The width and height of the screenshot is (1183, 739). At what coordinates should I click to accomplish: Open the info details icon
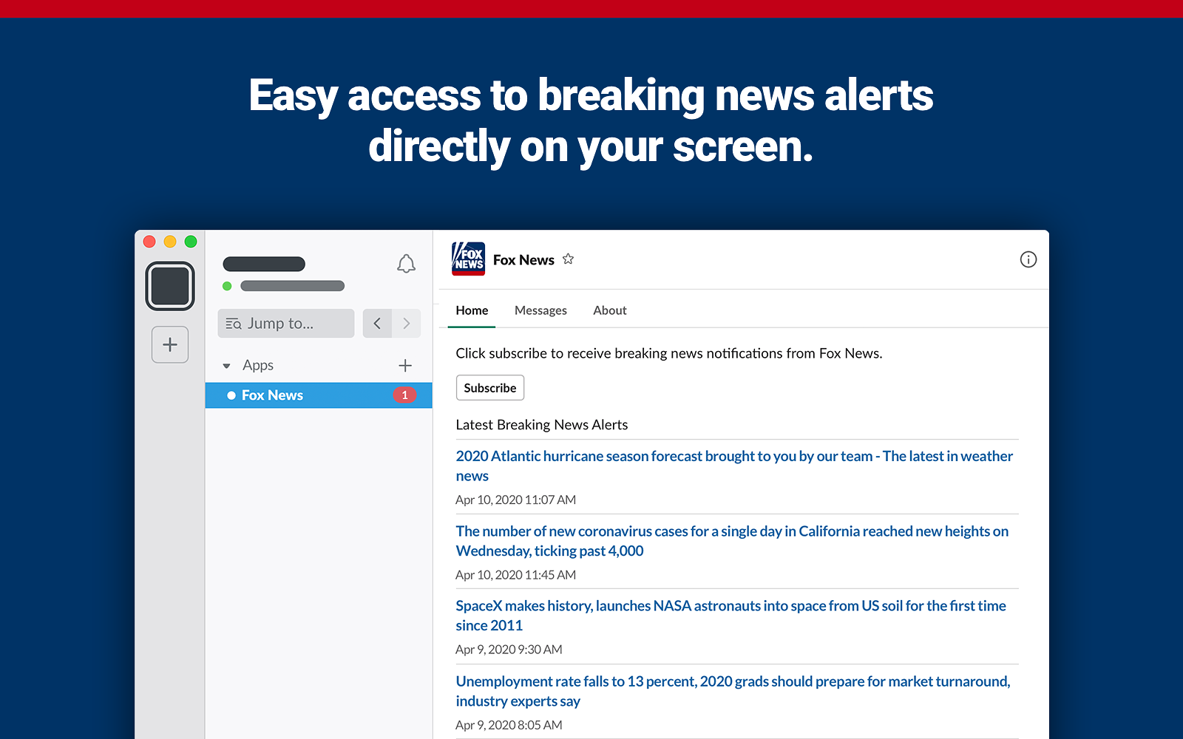[1028, 259]
